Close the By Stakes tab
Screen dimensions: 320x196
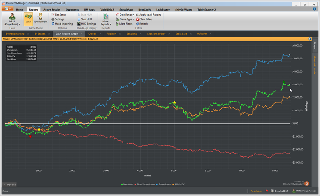pyautogui.click(x=49, y=34)
